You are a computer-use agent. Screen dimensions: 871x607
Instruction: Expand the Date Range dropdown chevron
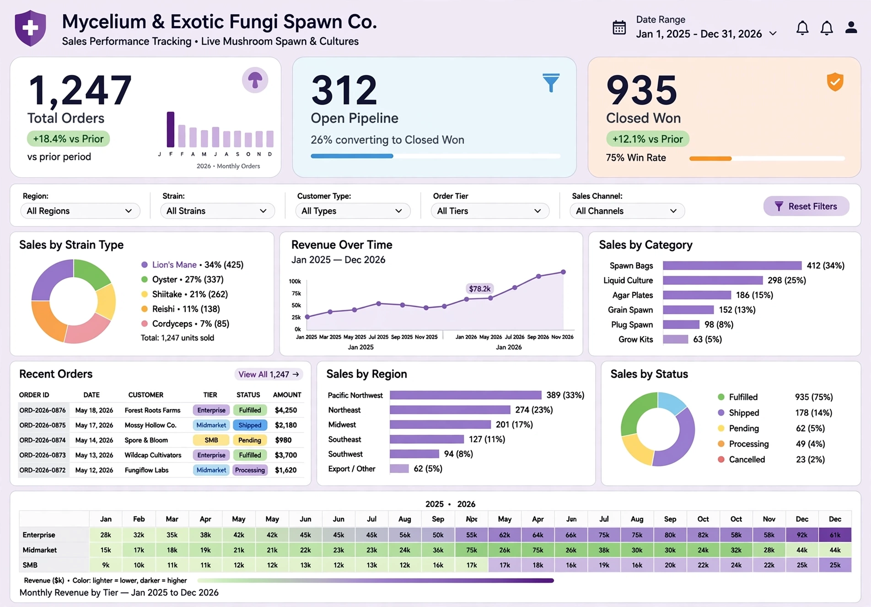coord(773,33)
